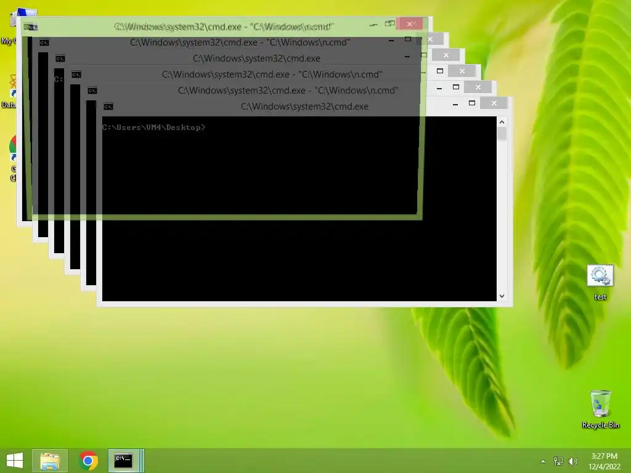631x473 pixels.
Task: Maximize the n.cmd window directly behind the frontmost window
Action: (455, 87)
